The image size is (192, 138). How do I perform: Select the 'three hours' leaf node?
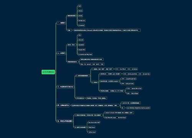[92, 127]
